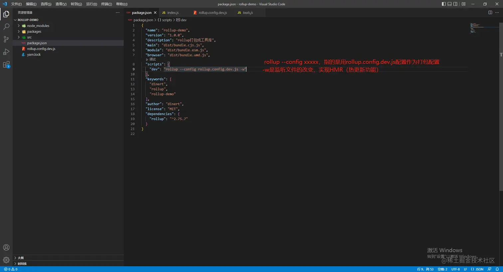Expand the 大纲 outline section
Image resolution: width=503 pixels, height=272 pixels.
pos(68,258)
